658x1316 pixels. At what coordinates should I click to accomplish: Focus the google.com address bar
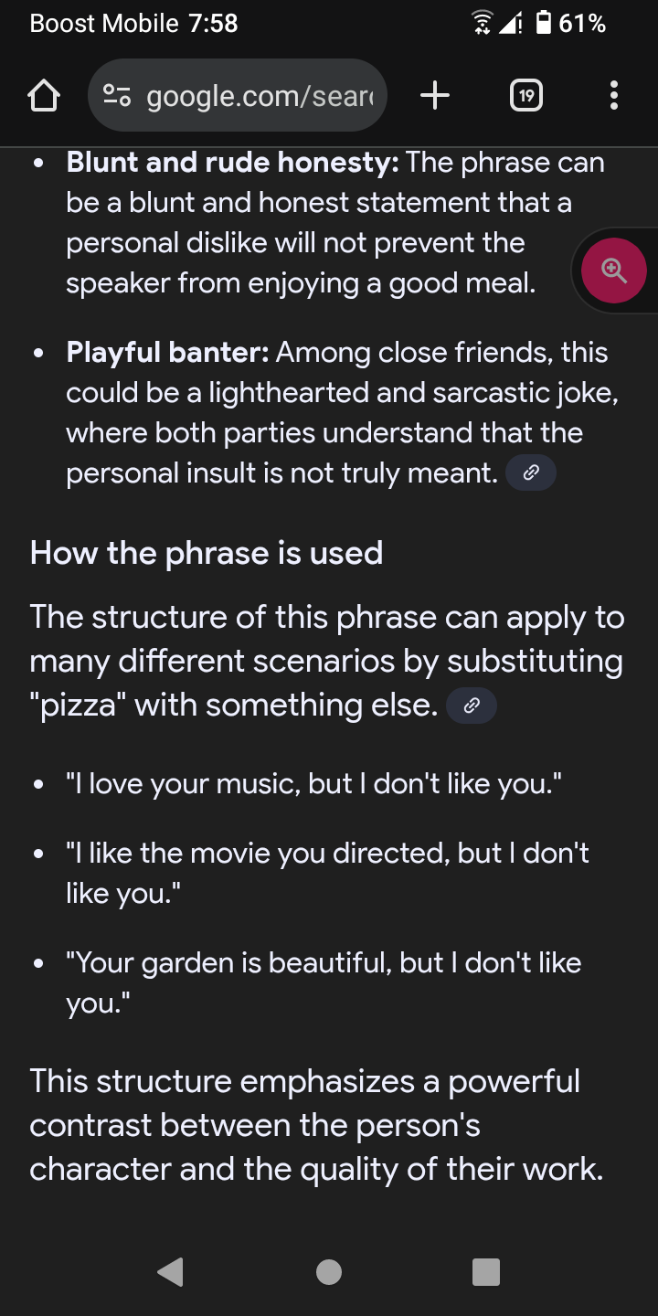coord(238,95)
